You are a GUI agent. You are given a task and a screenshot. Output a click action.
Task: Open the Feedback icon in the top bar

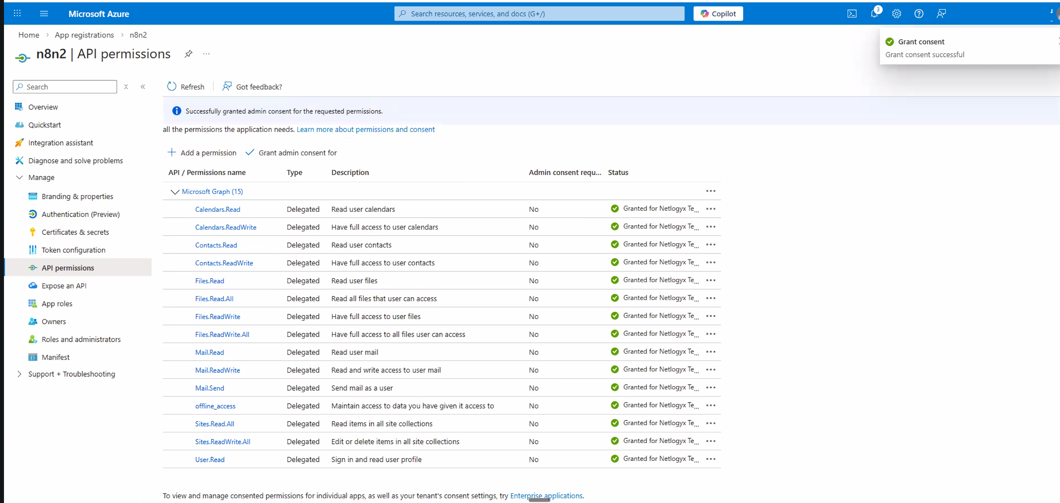[x=941, y=14]
